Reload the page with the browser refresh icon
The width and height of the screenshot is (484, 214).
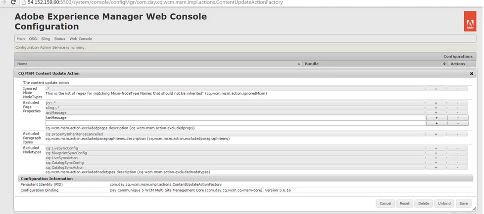[x=13, y=2]
